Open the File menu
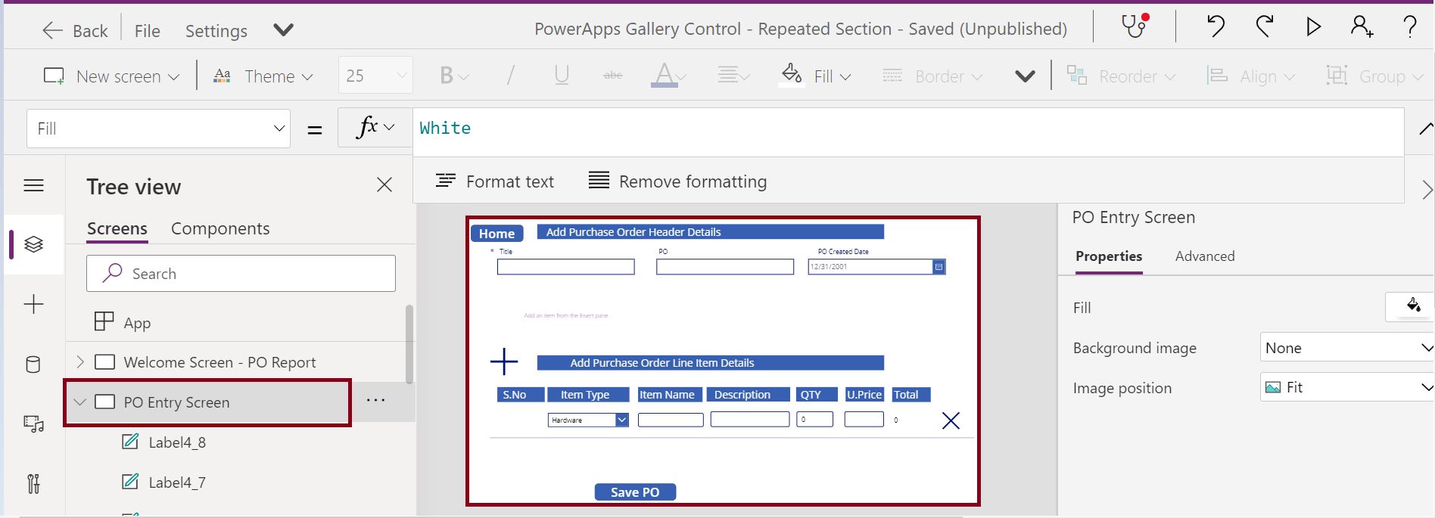The height and width of the screenshot is (518, 1435). [x=147, y=30]
